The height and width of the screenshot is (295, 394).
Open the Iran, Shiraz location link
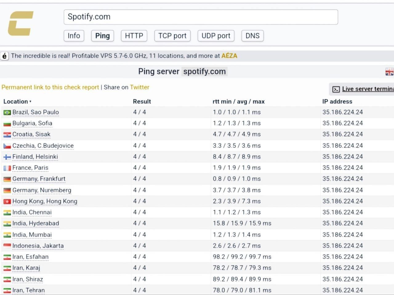point(28,279)
